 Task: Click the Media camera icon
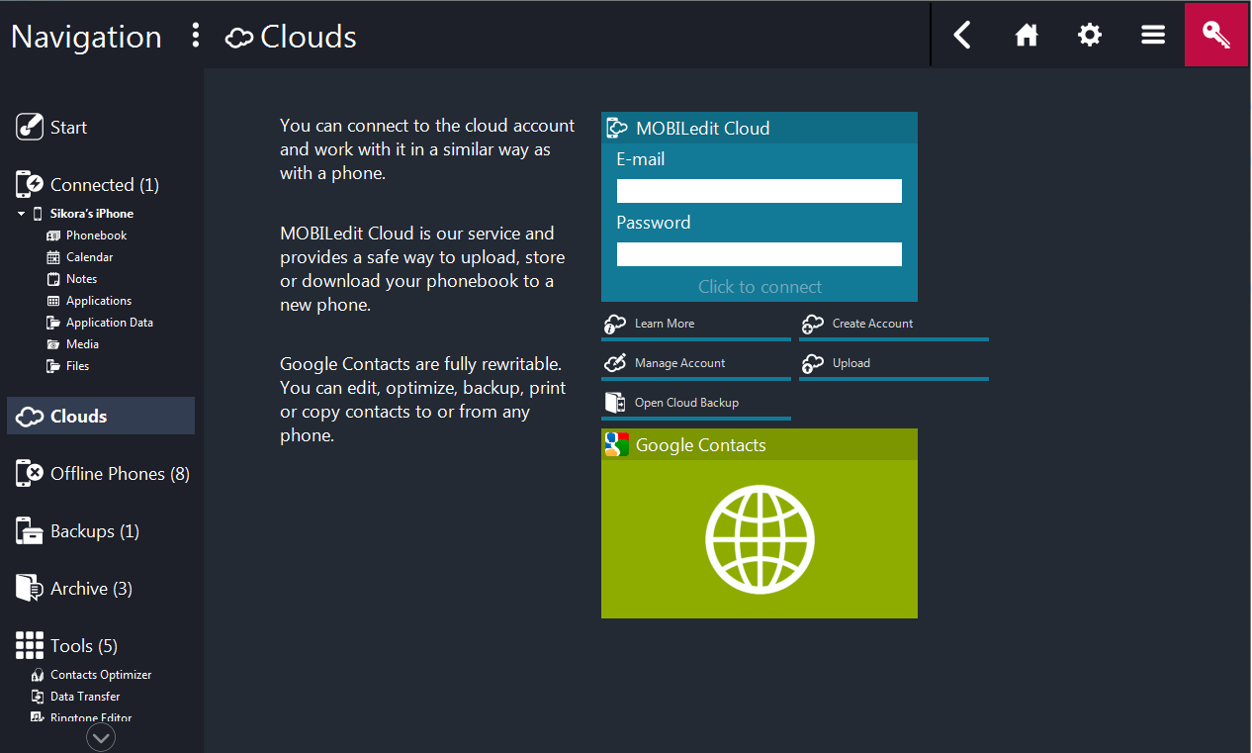click(53, 344)
